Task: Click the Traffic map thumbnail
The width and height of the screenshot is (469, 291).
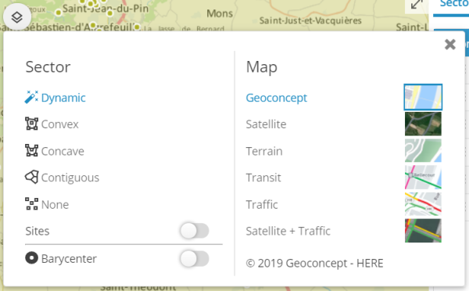Action: pyautogui.click(x=423, y=204)
